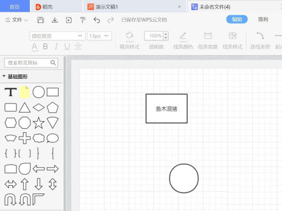282x211 pixels.
Task: Click the magnifier search button
Action: (53, 62)
